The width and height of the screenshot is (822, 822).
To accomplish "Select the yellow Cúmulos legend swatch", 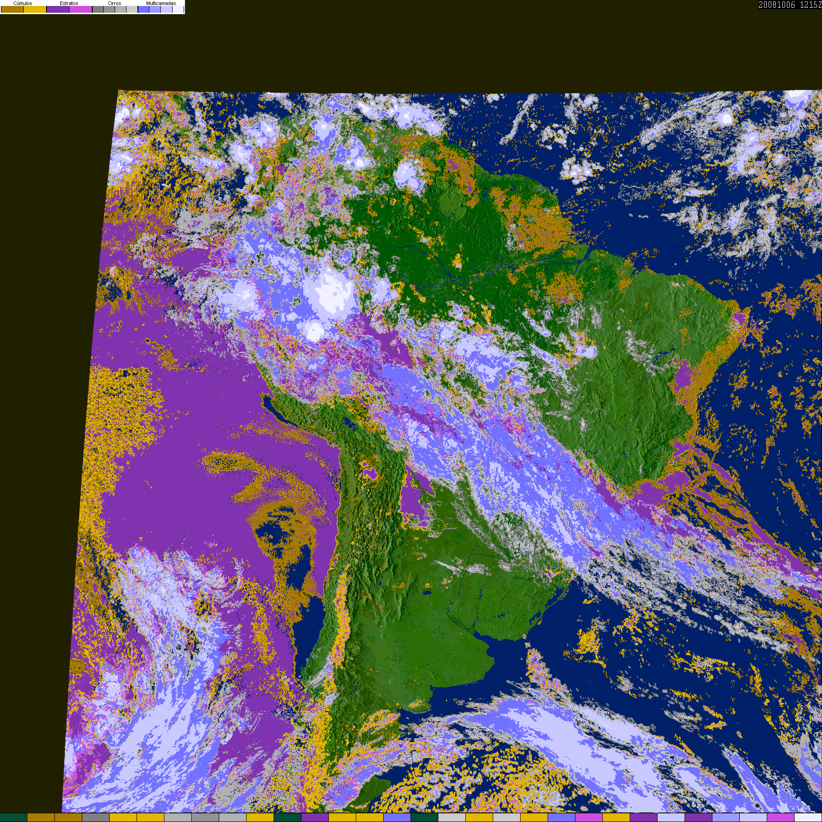I will pyautogui.click(x=35, y=10).
